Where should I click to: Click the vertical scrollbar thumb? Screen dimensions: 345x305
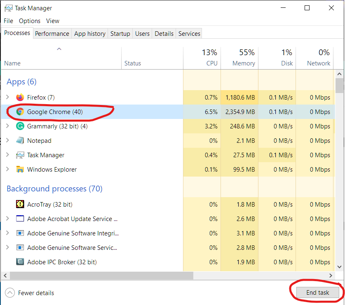339,86
